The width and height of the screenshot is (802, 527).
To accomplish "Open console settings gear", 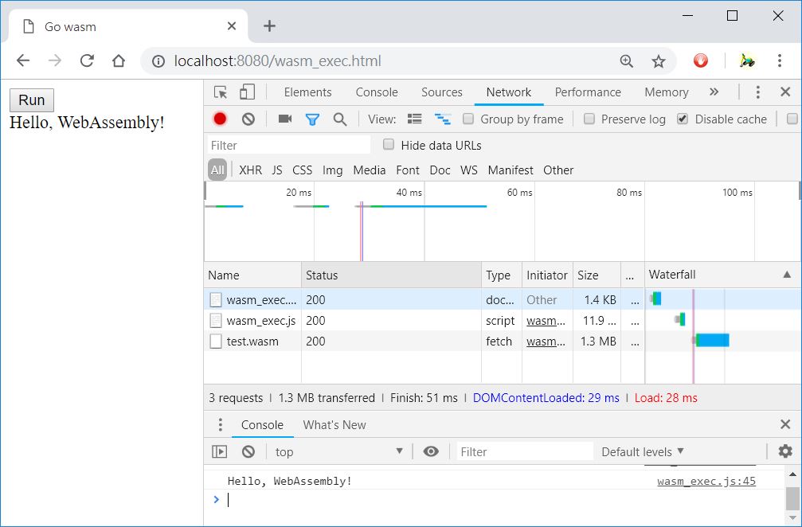I will tap(785, 451).
